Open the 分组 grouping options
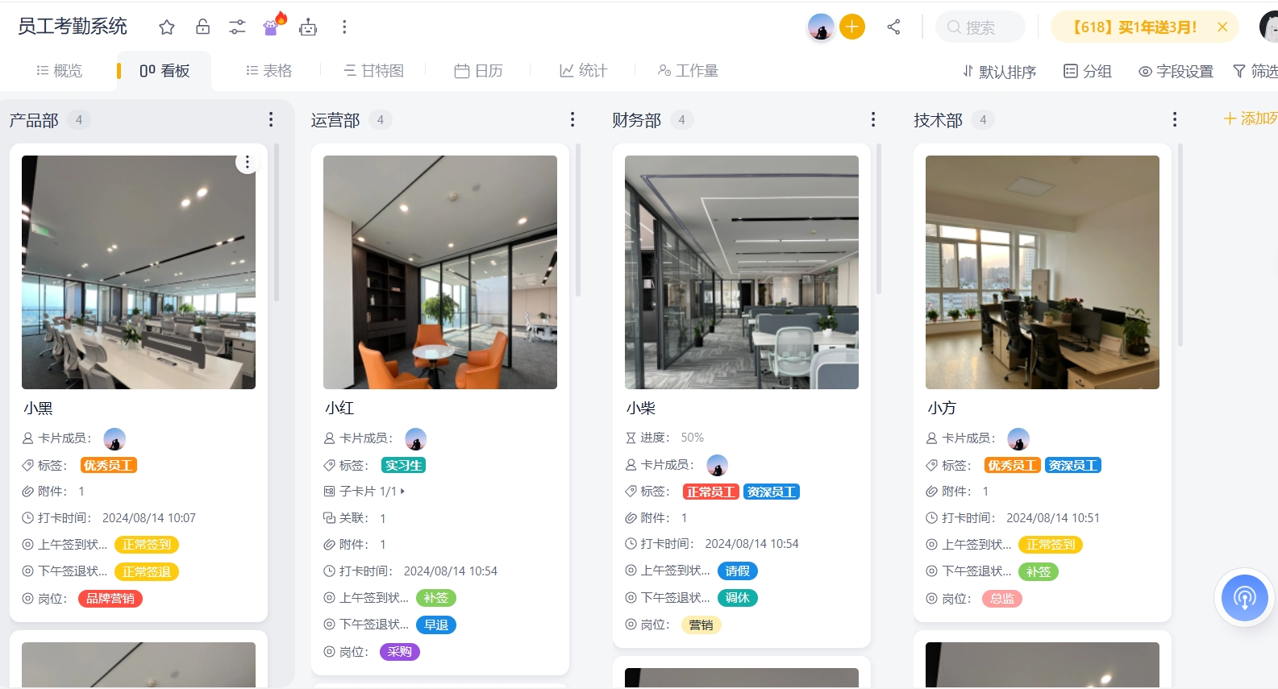This screenshot has height=689, width=1278. tap(1088, 72)
